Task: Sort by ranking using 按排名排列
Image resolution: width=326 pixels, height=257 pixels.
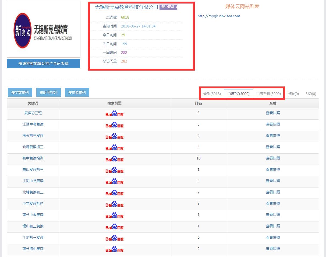Action: click(x=77, y=92)
